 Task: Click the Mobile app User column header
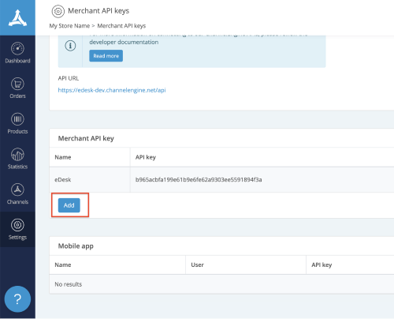197,265
